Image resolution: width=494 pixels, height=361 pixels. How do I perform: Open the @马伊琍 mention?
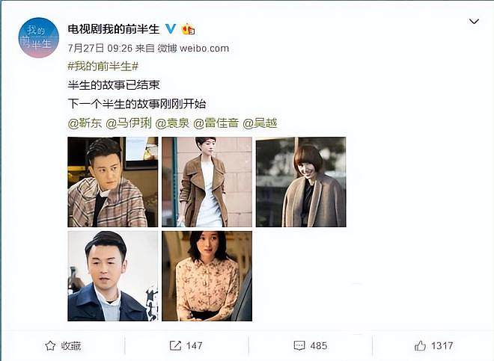click(129, 123)
